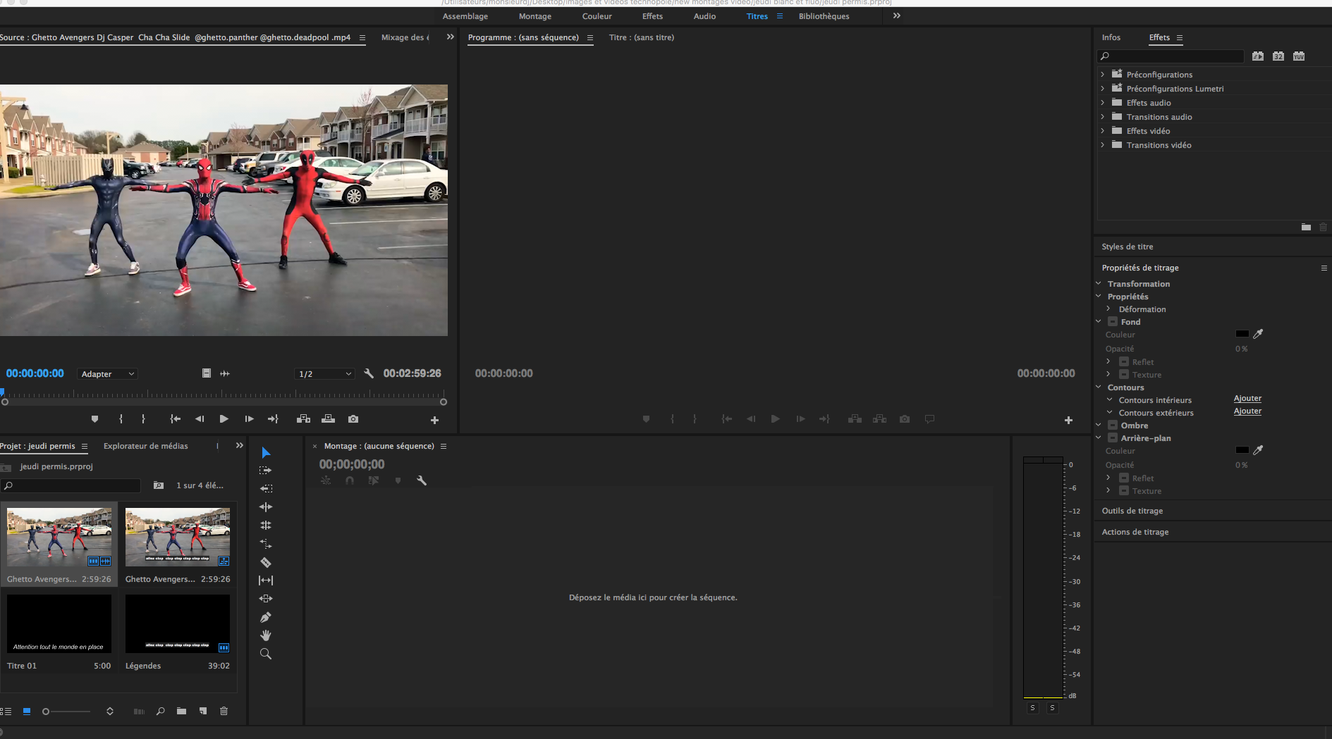Screen dimensions: 1332x739
Task: Toggle Reflet checkbox under Arrière-plan
Action: (x=1124, y=478)
